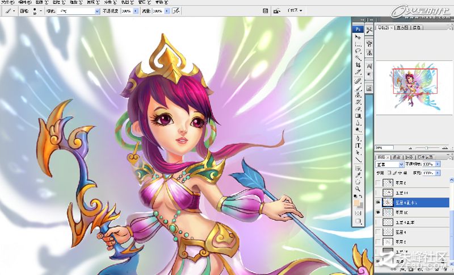Switch to the 历史记录 history tab
454x275 pixels.
click(x=425, y=157)
